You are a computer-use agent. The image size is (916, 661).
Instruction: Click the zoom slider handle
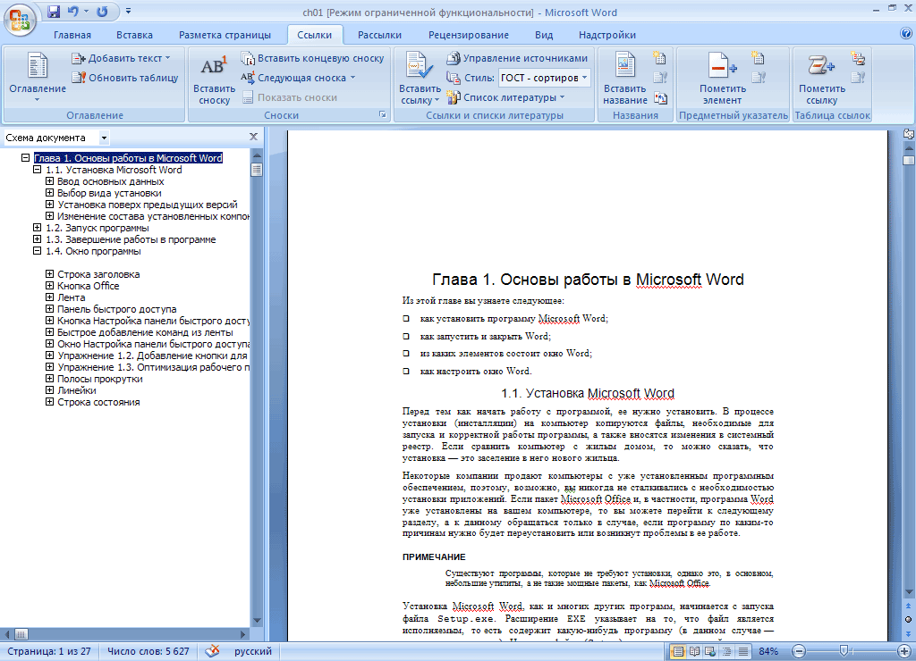click(x=844, y=651)
